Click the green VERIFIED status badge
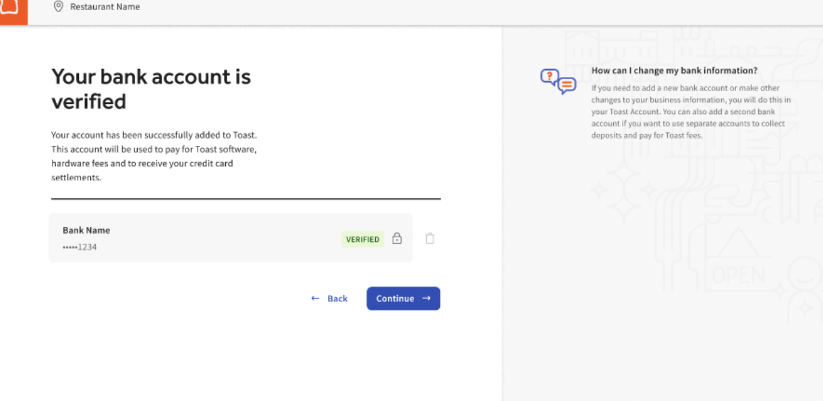 click(362, 239)
